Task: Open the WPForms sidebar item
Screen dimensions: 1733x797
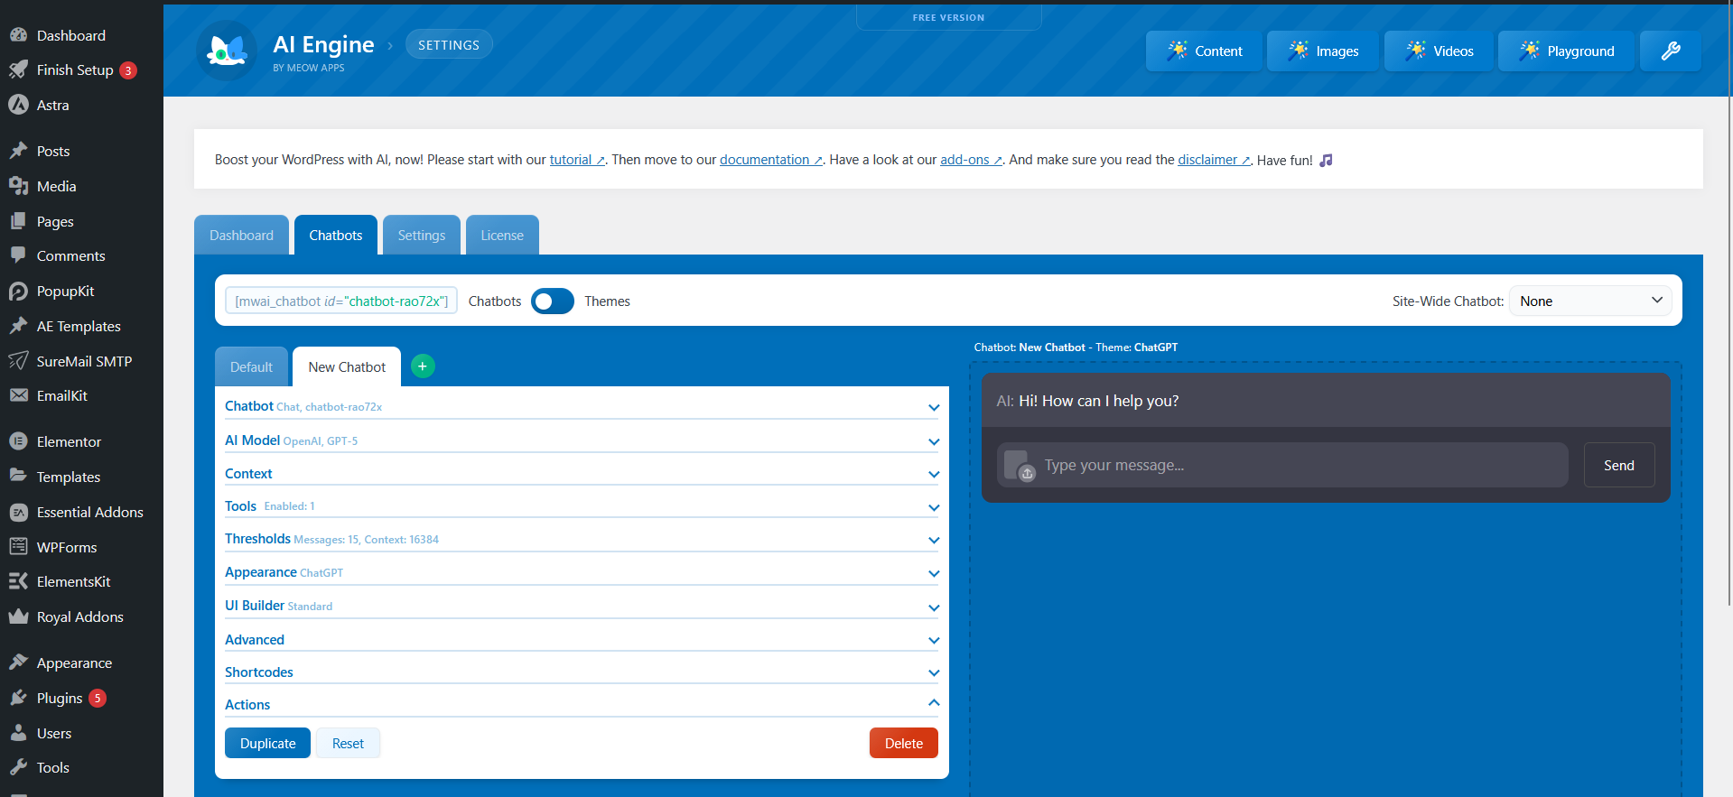Action: pyautogui.click(x=66, y=547)
